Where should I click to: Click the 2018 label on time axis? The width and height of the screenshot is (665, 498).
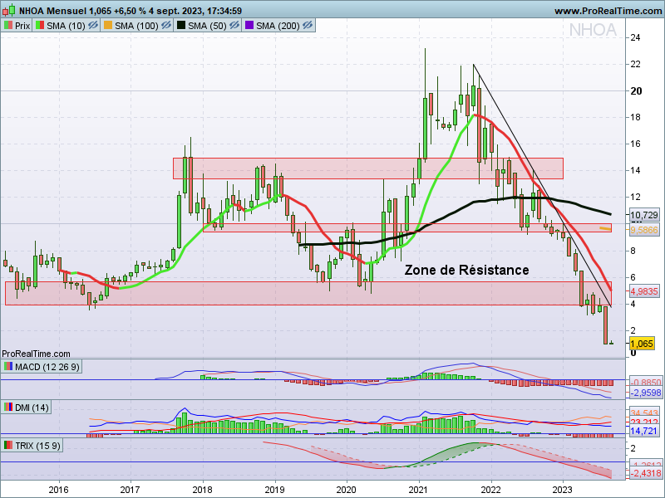pyautogui.click(x=202, y=490)
